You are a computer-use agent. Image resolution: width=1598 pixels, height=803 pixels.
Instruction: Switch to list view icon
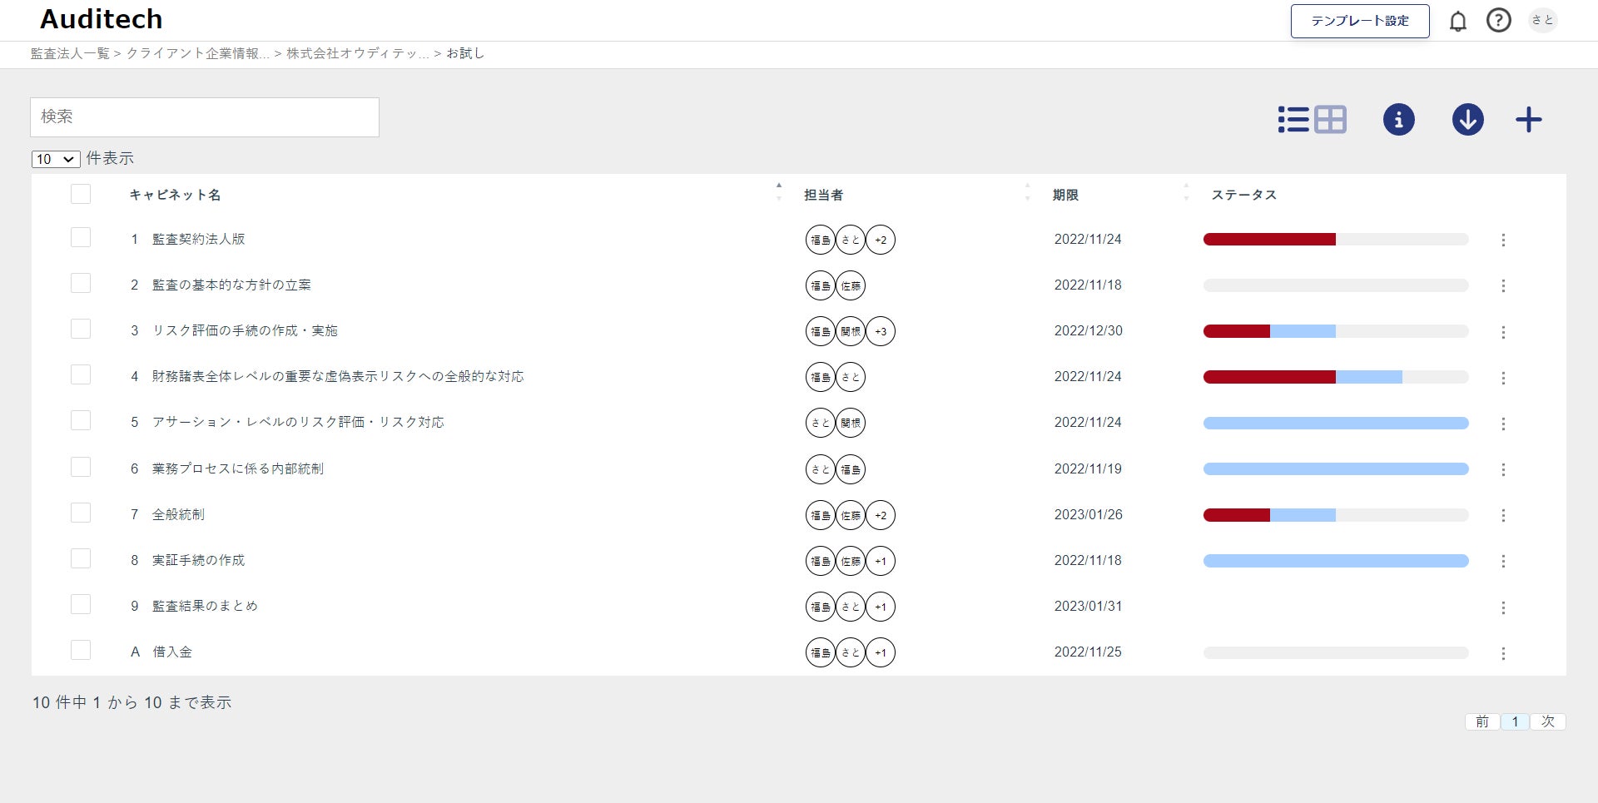1293,120
